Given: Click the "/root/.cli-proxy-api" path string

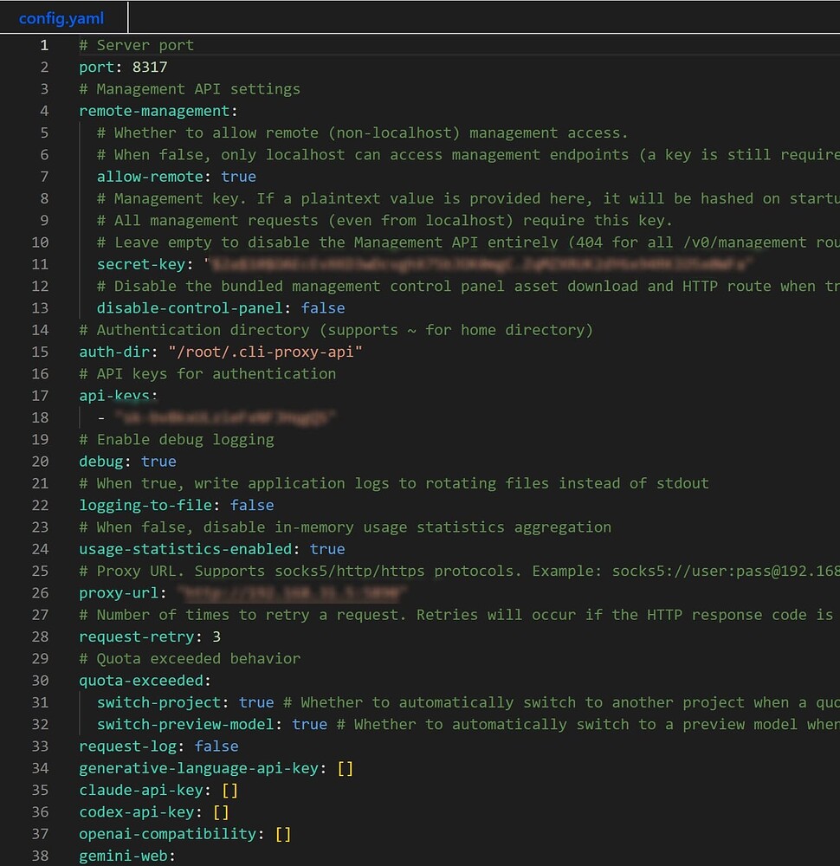Looking at the screenshot, I should click(265, 352).
